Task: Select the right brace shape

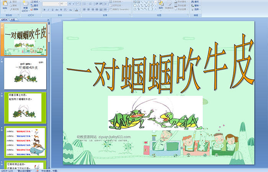Action: 152,9
